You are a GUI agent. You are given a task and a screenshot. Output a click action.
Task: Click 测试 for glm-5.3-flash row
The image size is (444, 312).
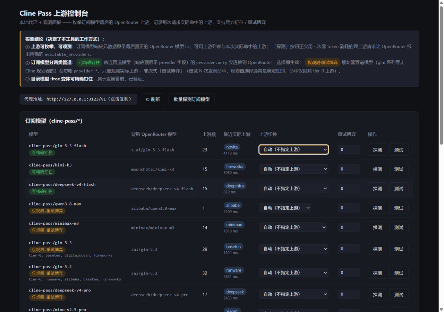(399, 150)
